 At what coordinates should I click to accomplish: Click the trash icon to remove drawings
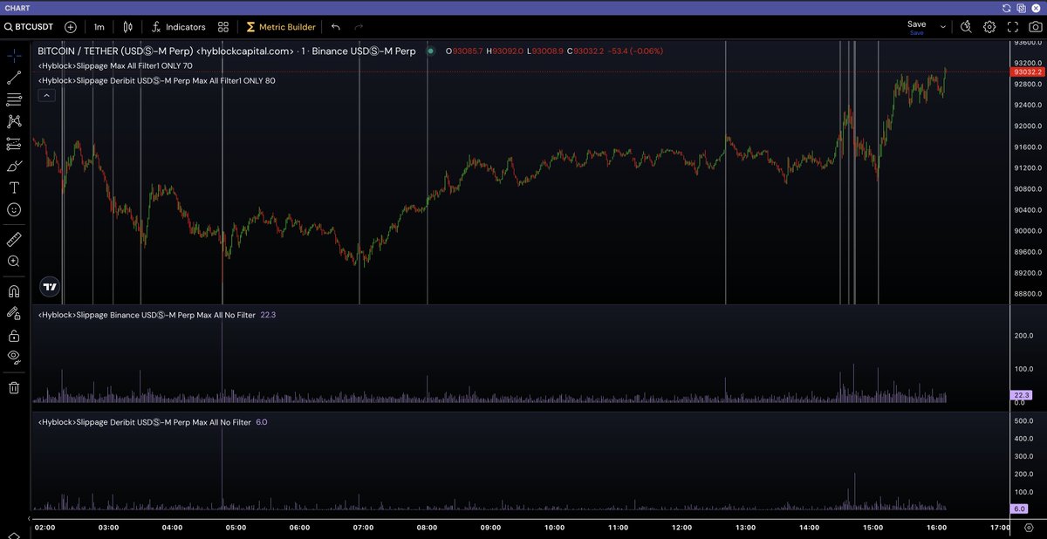click(14, 387)
